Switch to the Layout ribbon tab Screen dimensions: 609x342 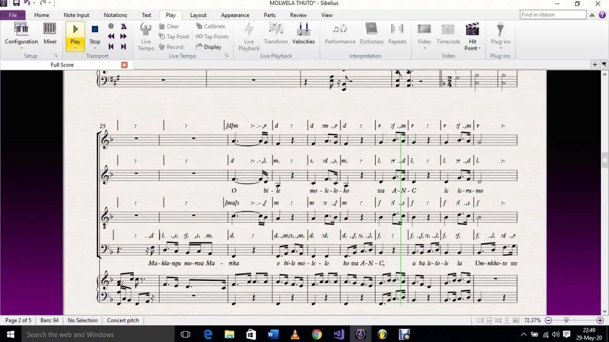coord(198,15)
